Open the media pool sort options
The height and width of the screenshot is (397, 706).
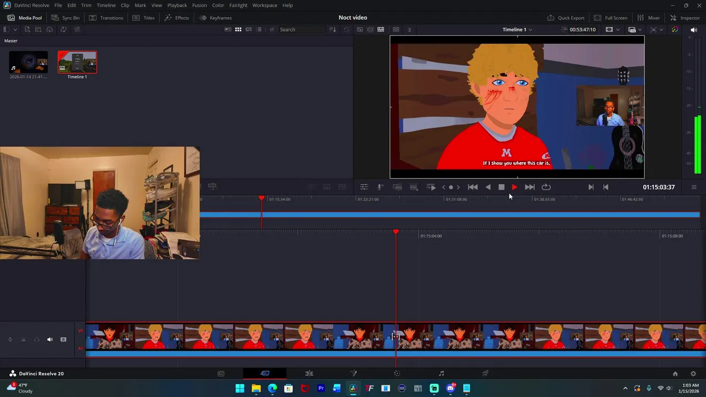[333, 29]
